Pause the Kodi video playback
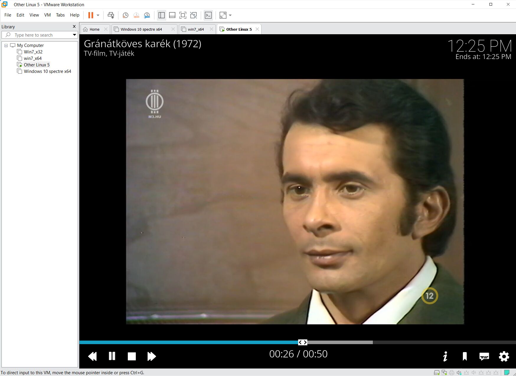 click(x=112, y=356)
